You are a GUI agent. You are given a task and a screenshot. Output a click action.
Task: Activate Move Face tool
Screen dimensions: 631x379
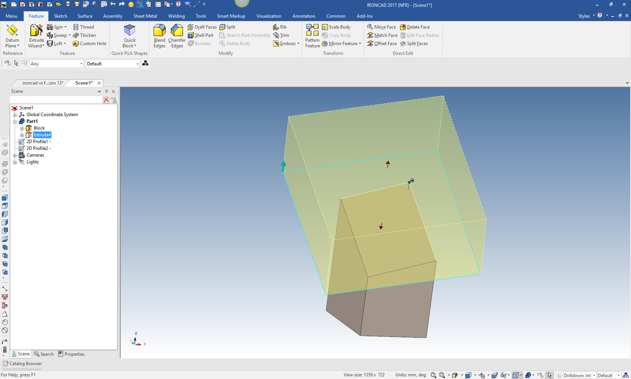click(382, 27)
